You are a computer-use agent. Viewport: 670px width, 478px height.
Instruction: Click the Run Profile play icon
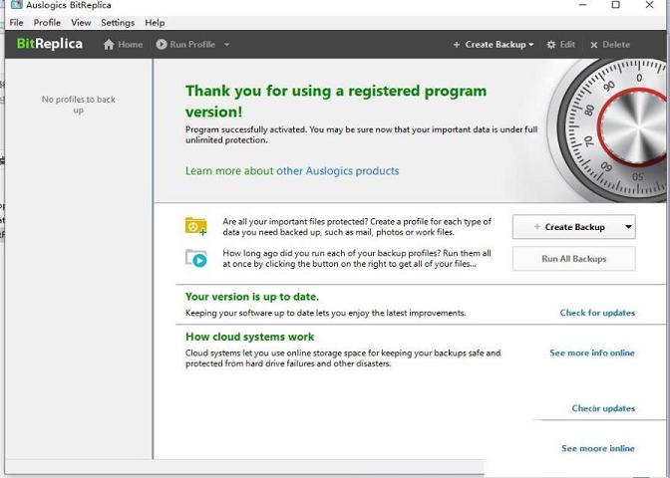(162, 44)
